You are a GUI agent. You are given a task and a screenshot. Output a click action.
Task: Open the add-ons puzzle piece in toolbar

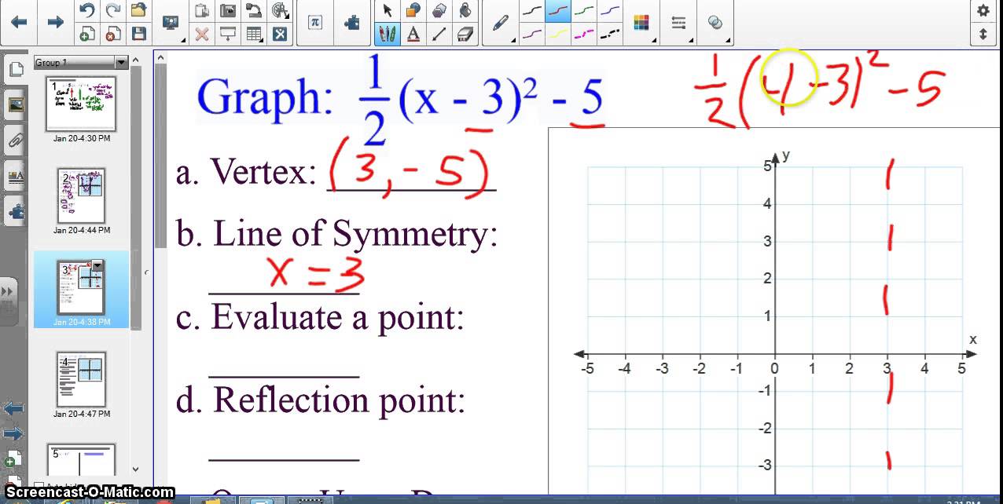(x=351, y=22)
